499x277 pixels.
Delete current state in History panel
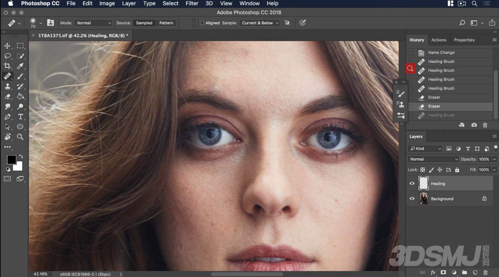pyautogui.click(x=485, y=125)
